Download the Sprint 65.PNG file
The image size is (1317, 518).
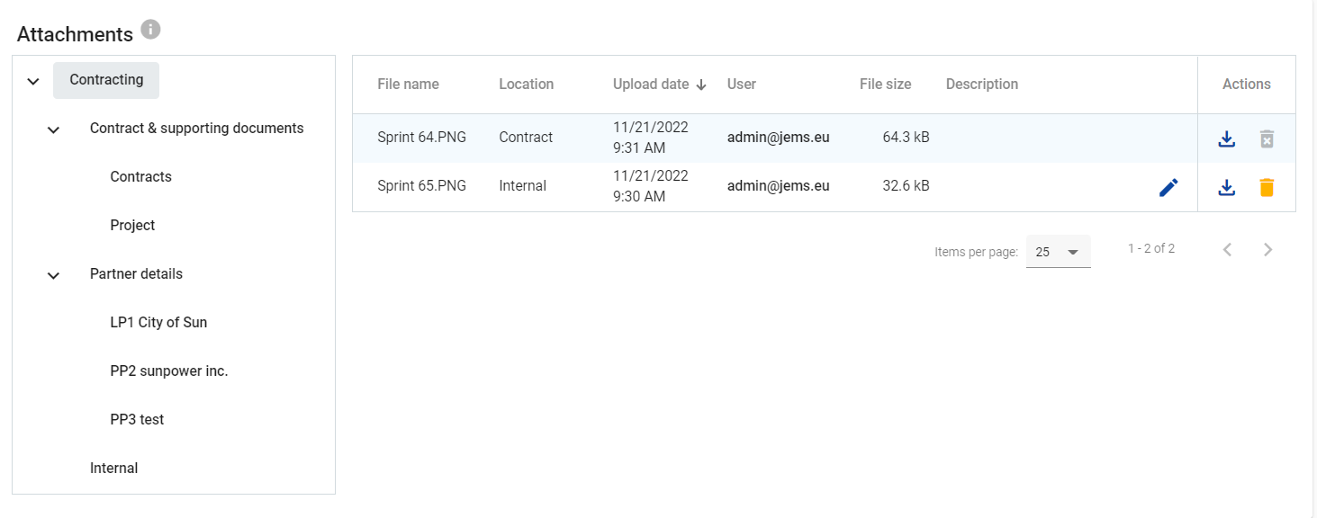coord(1226,187)
